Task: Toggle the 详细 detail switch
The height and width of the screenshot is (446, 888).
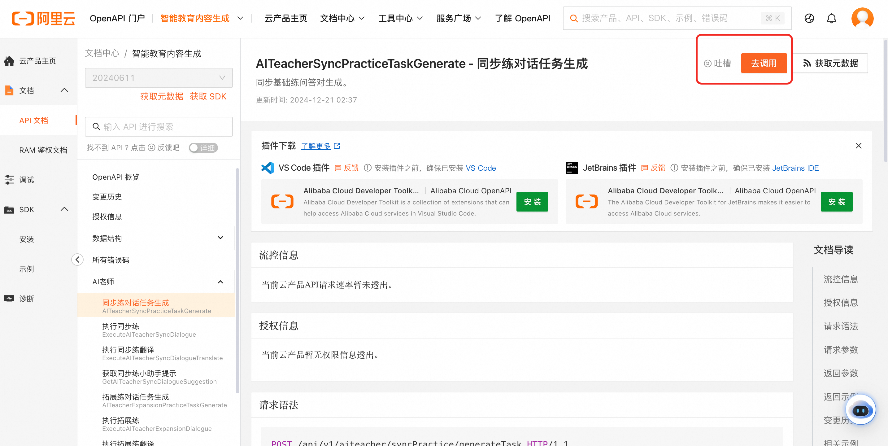Action: pos(203,148)
